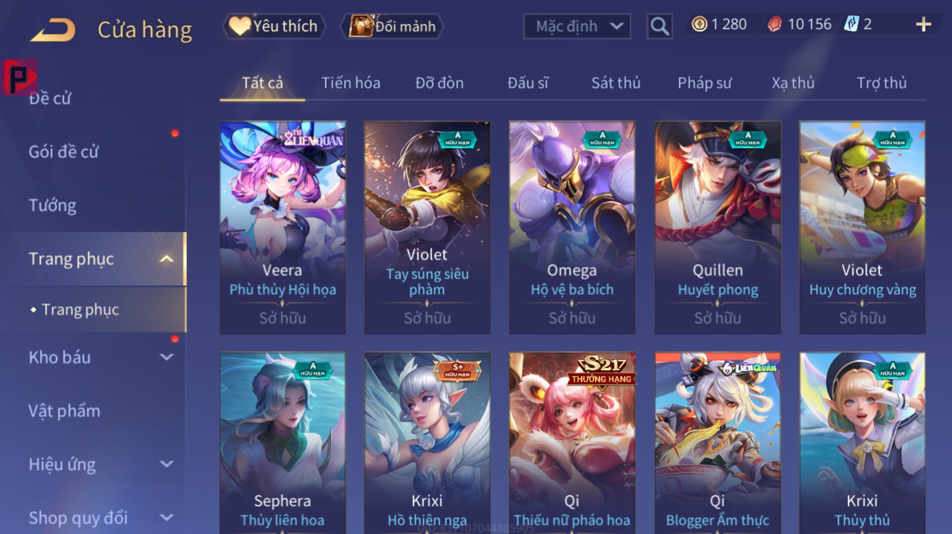Select the Tiến hóa tab

tap(351, 83)
